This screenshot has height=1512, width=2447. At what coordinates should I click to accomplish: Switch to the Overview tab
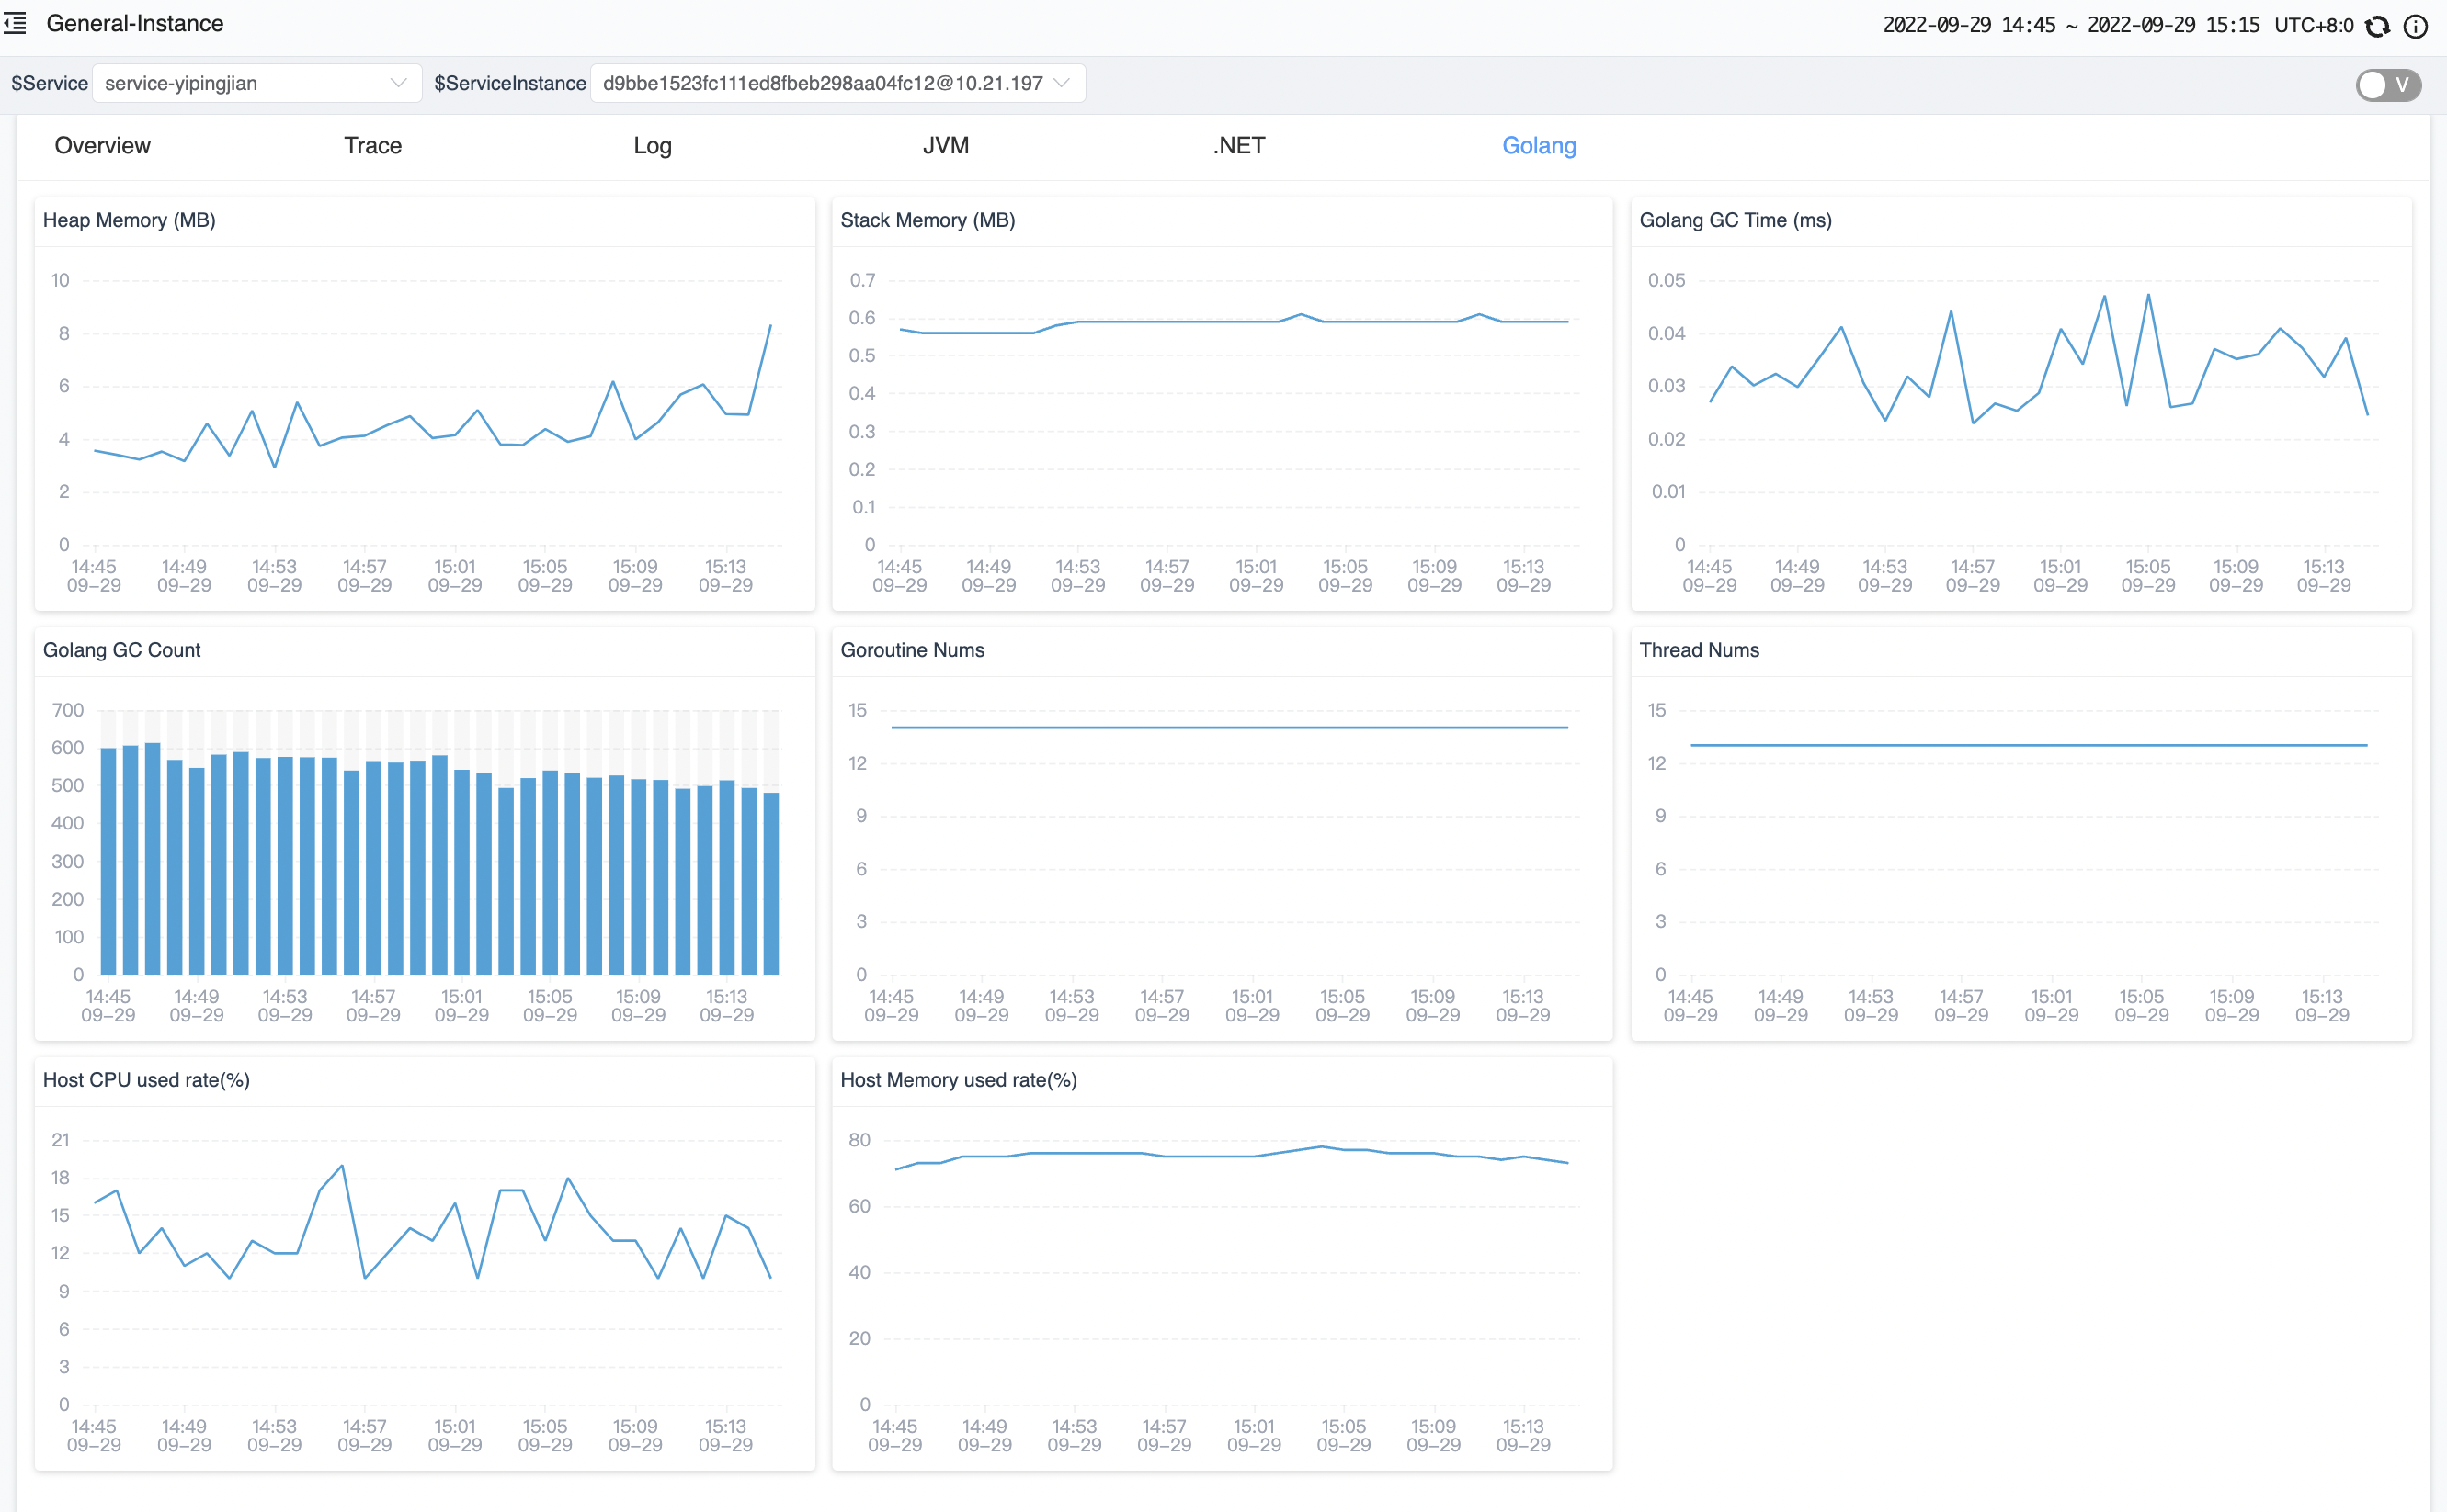[x=102, y=146]
